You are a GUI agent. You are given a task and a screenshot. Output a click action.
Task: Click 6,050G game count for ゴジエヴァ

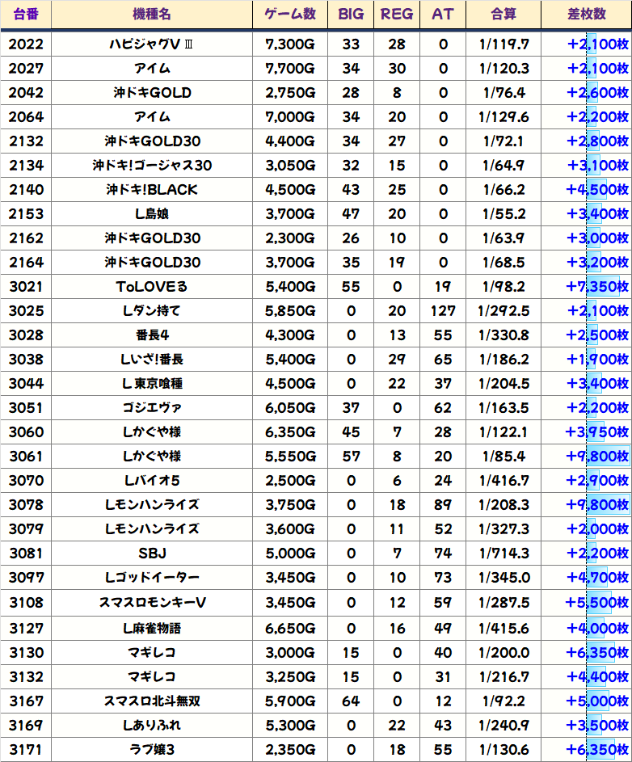click(290, 408)
